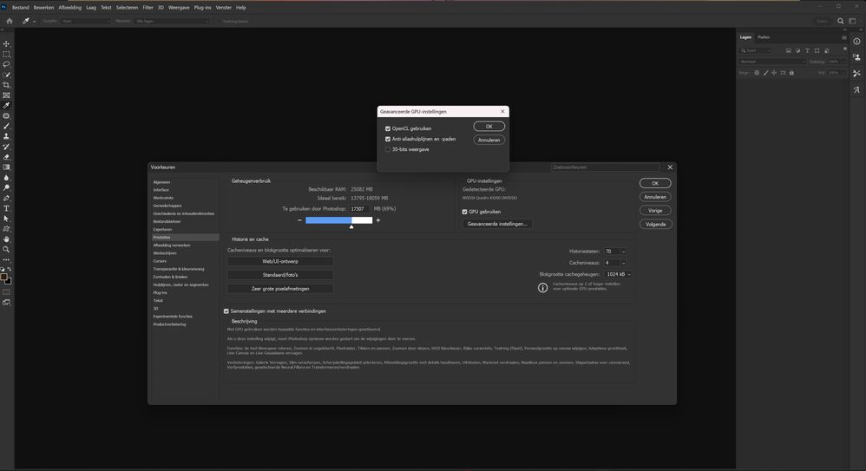Open the tool preset picker arrow

click(34, 22)
